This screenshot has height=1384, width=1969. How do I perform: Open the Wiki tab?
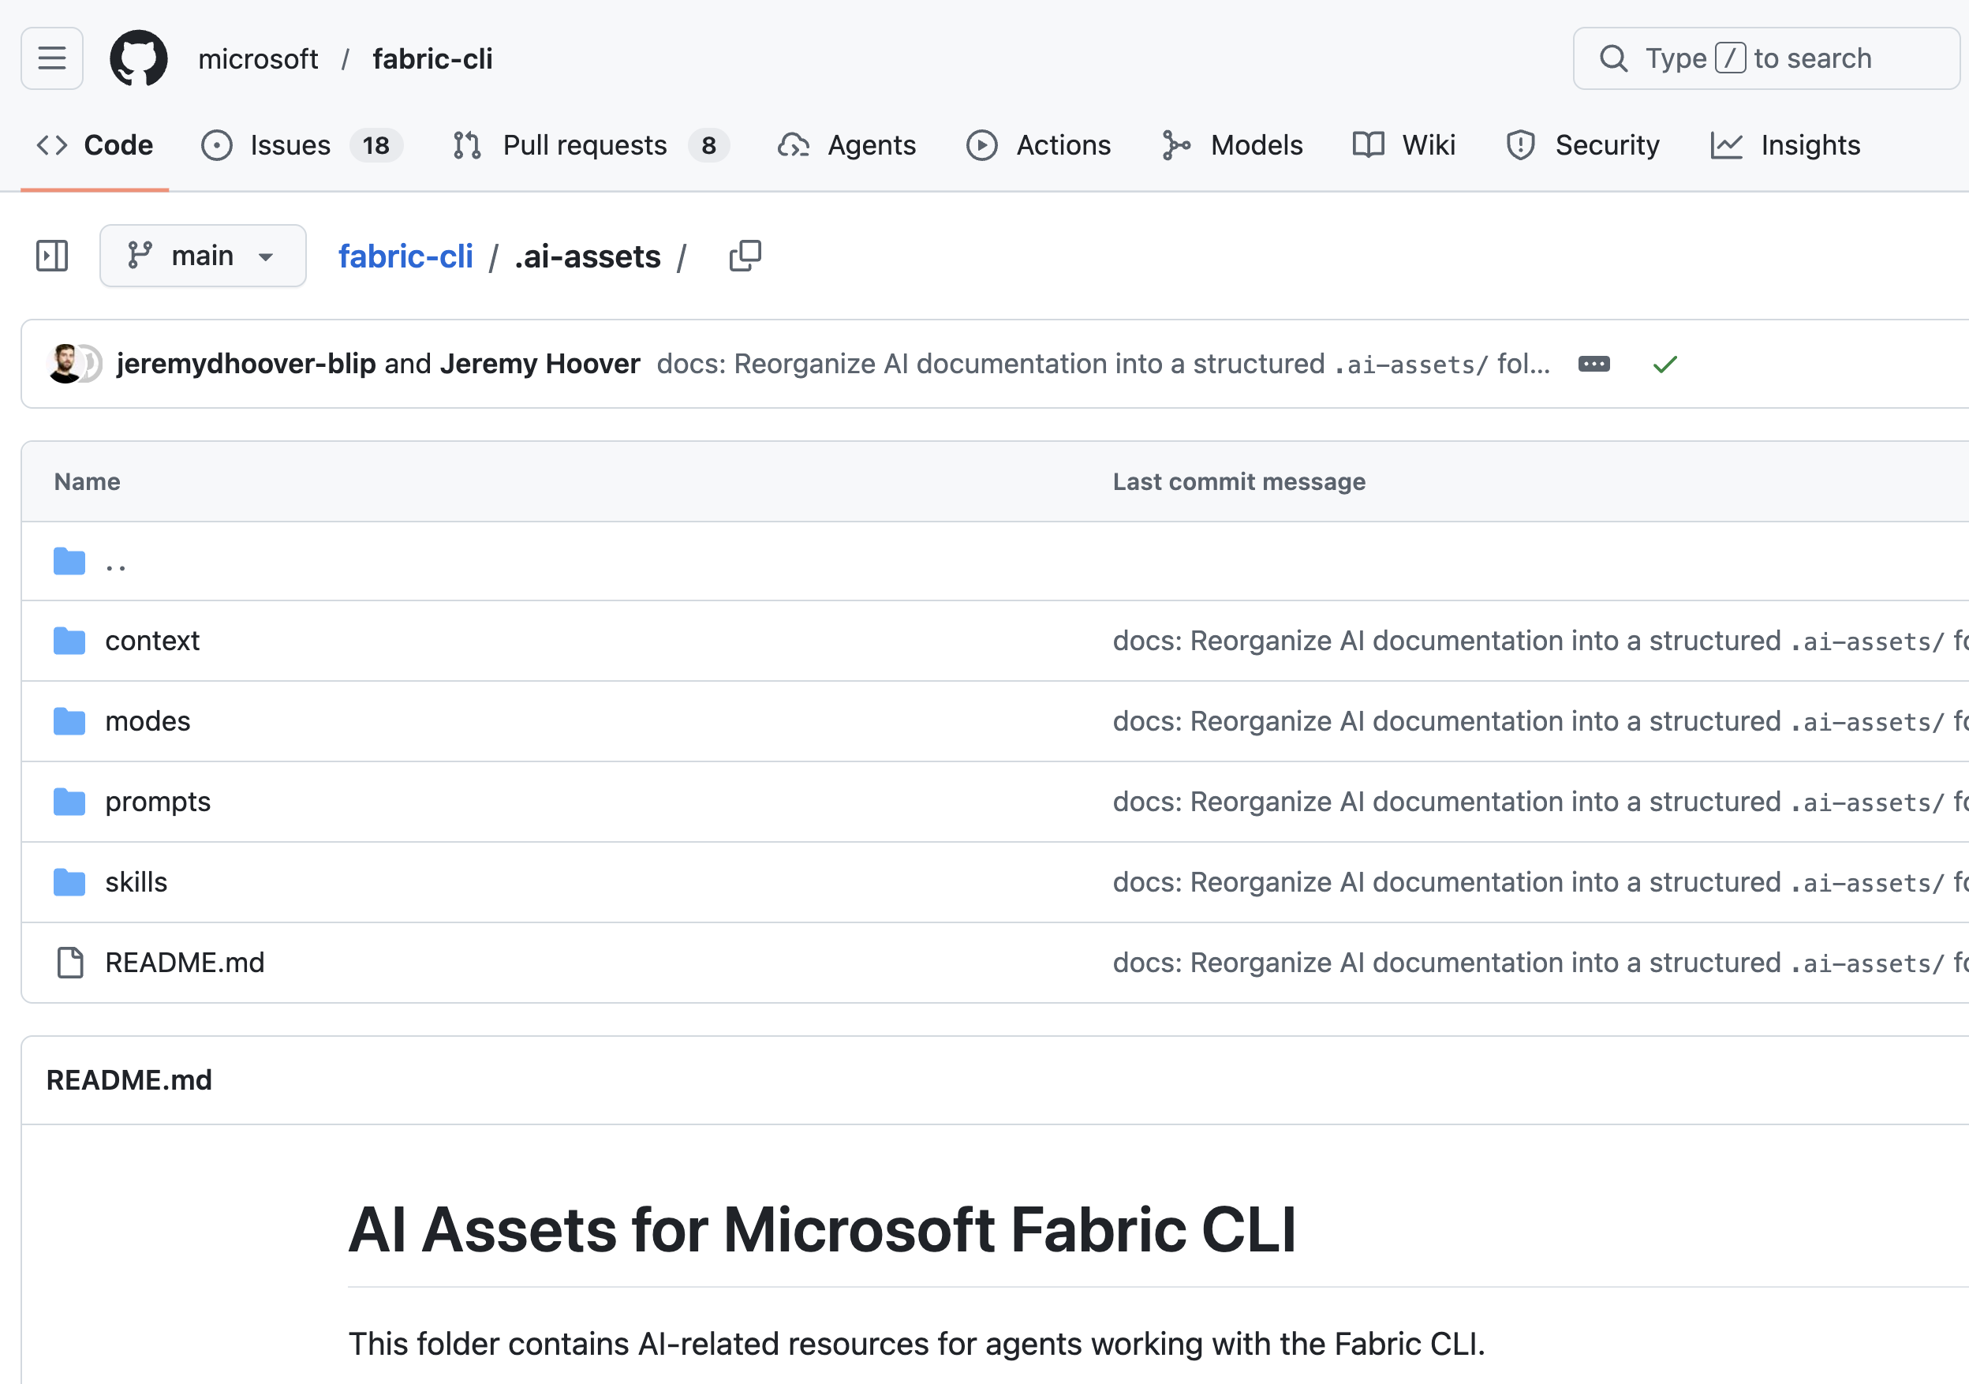point(1404,145)
